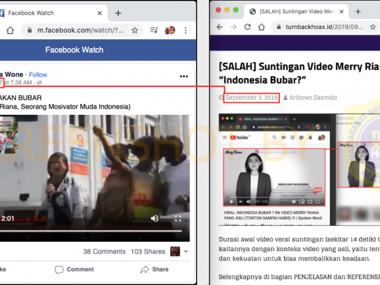Mute the Facebook video volume

[x=155, y=218]
